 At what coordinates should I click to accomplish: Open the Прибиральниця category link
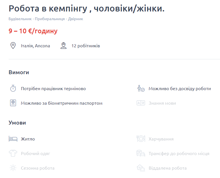[50, 19]
